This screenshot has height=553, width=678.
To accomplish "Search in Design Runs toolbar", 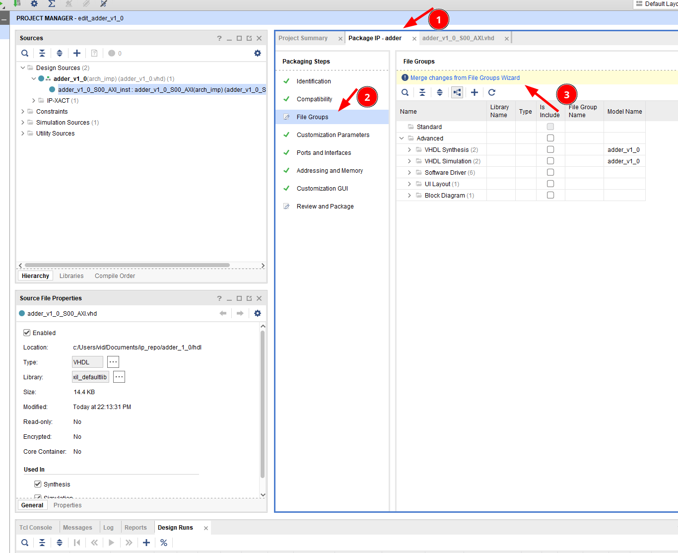I will pos(25,543).
